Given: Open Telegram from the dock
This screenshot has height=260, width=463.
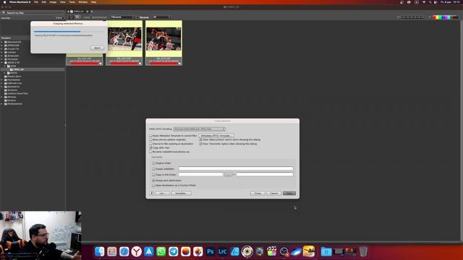Looking at the screenshot, I should pyautogui.click(x=174, y=251).
